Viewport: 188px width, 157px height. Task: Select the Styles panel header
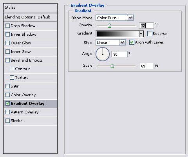click(30, 7)
